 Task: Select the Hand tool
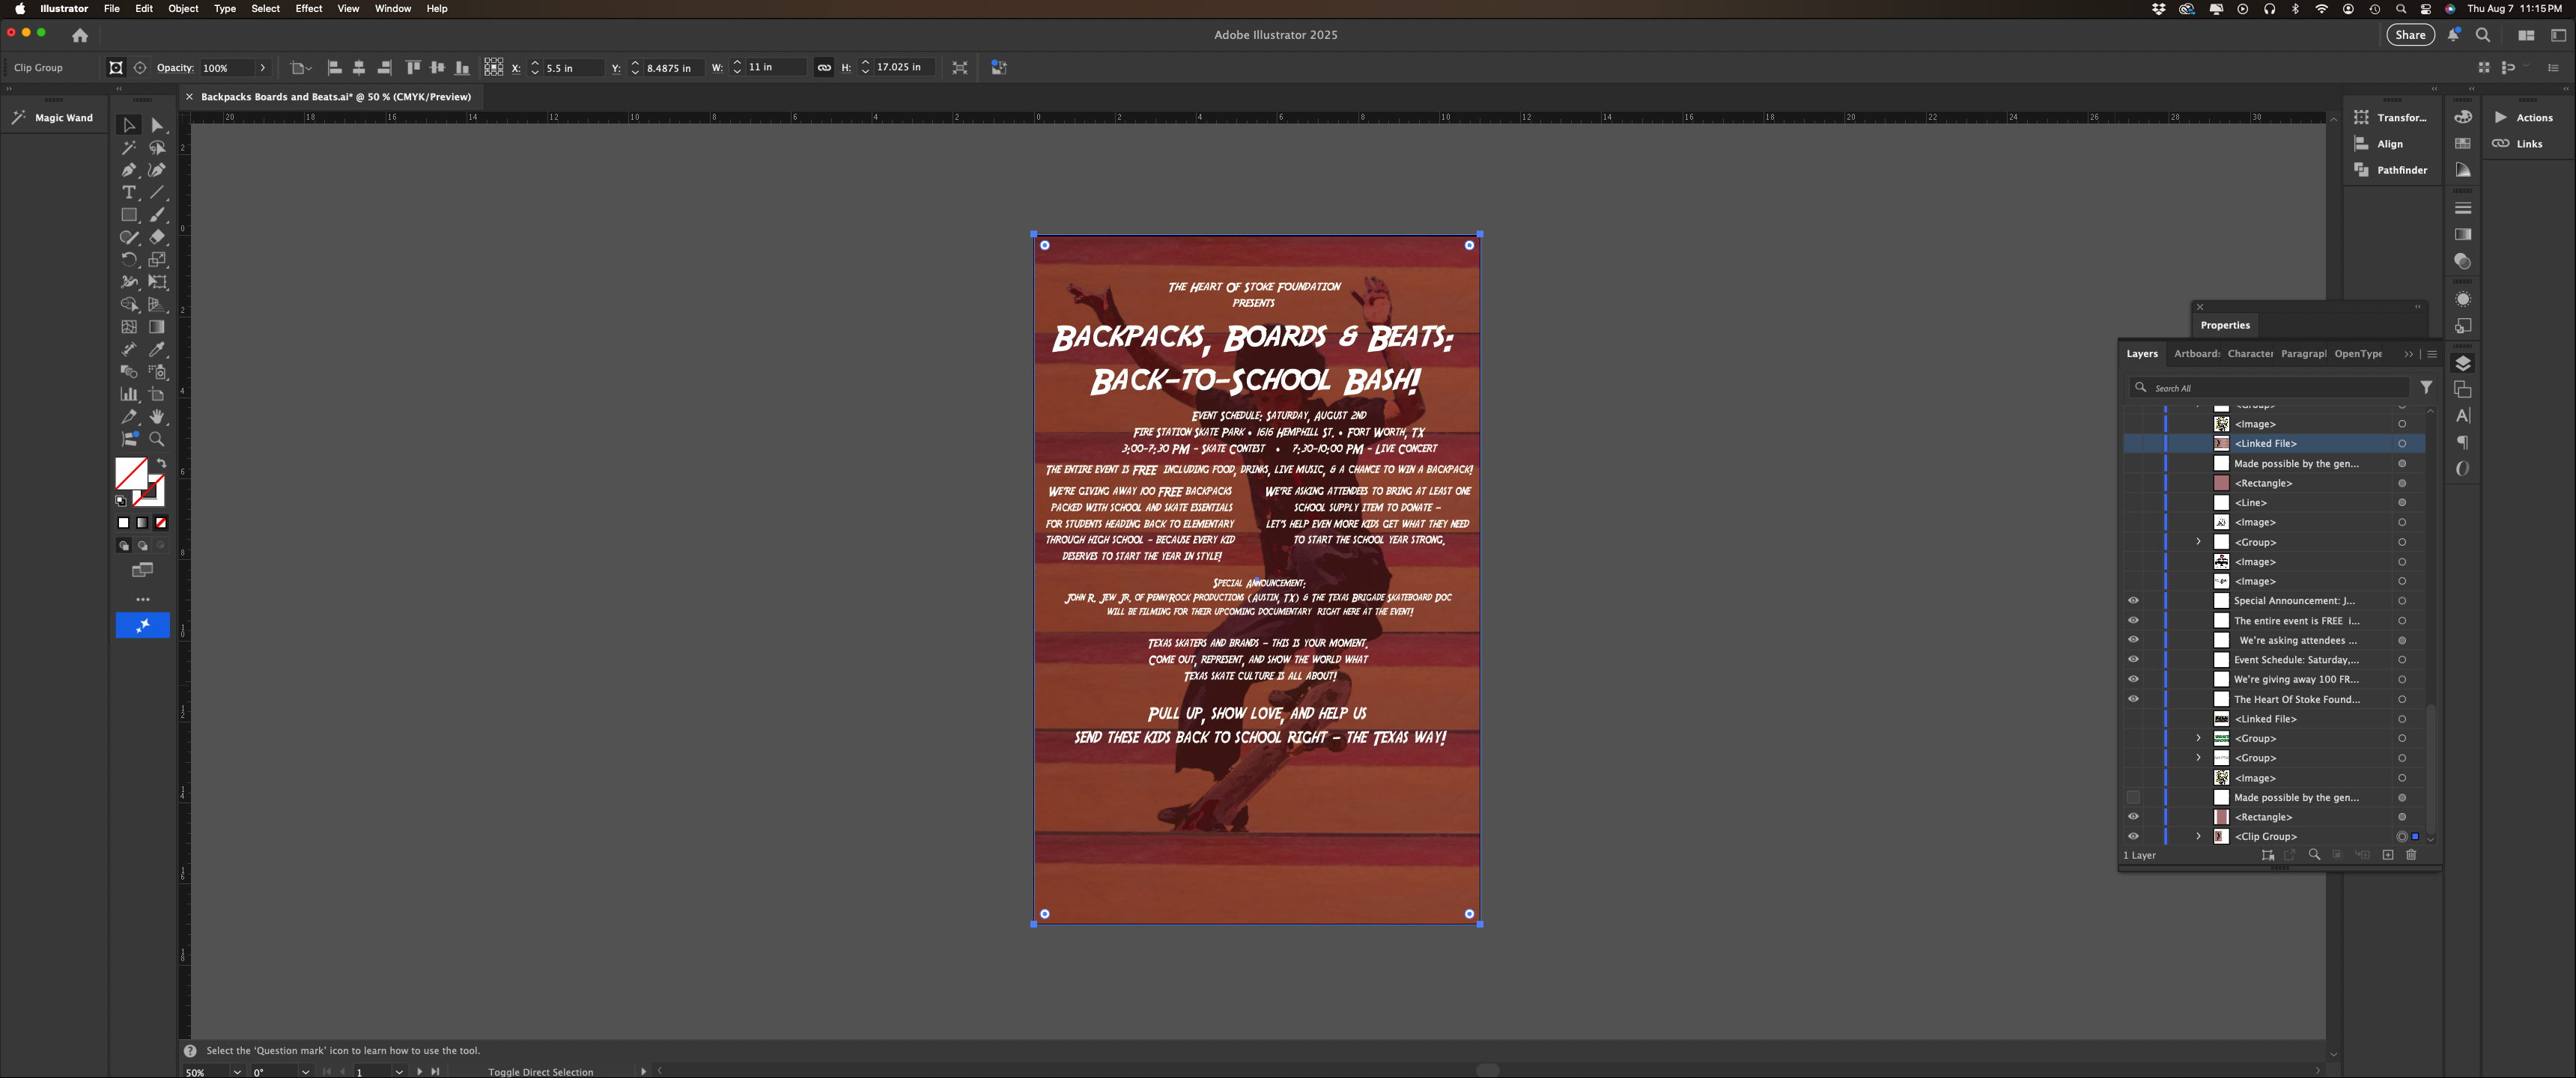pos(157,416)
